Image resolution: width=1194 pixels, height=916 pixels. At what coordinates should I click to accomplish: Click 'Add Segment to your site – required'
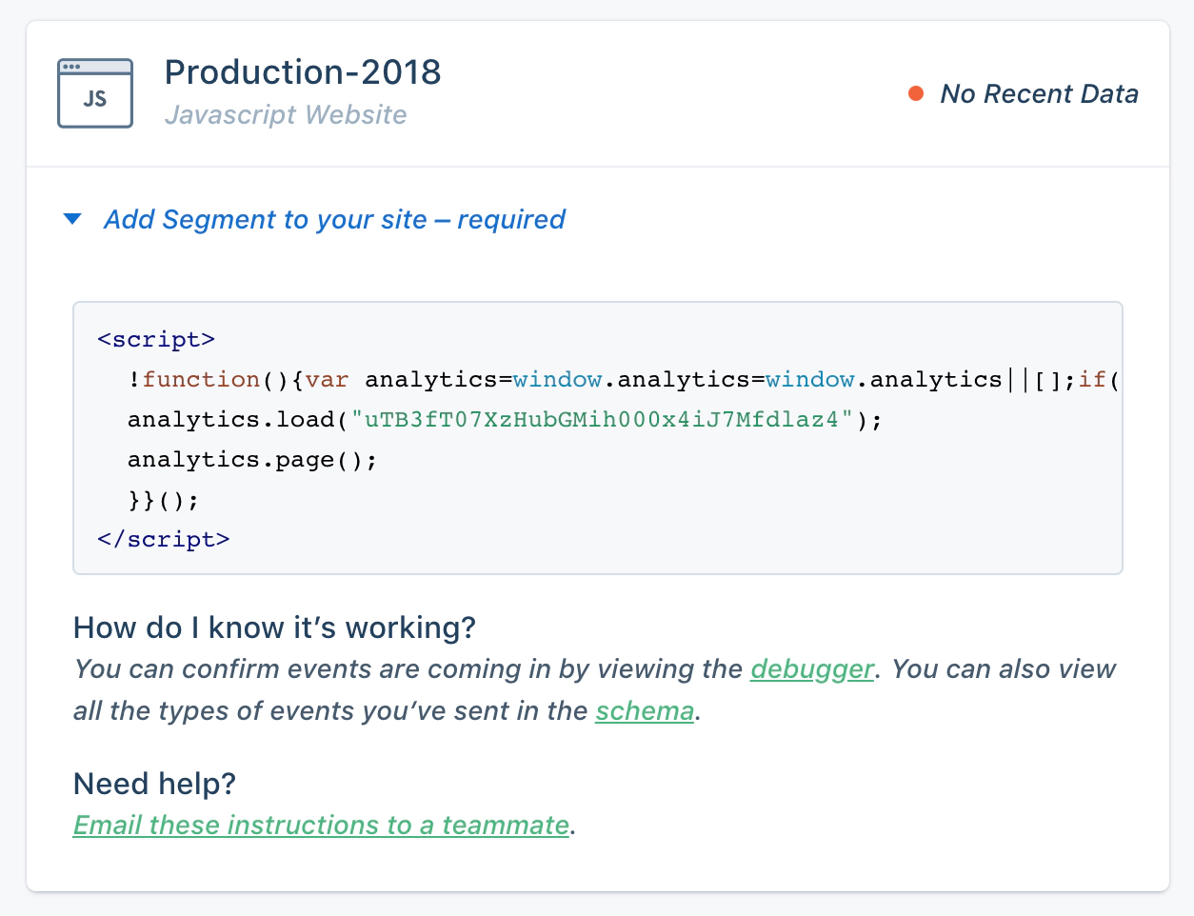(334, 220)
